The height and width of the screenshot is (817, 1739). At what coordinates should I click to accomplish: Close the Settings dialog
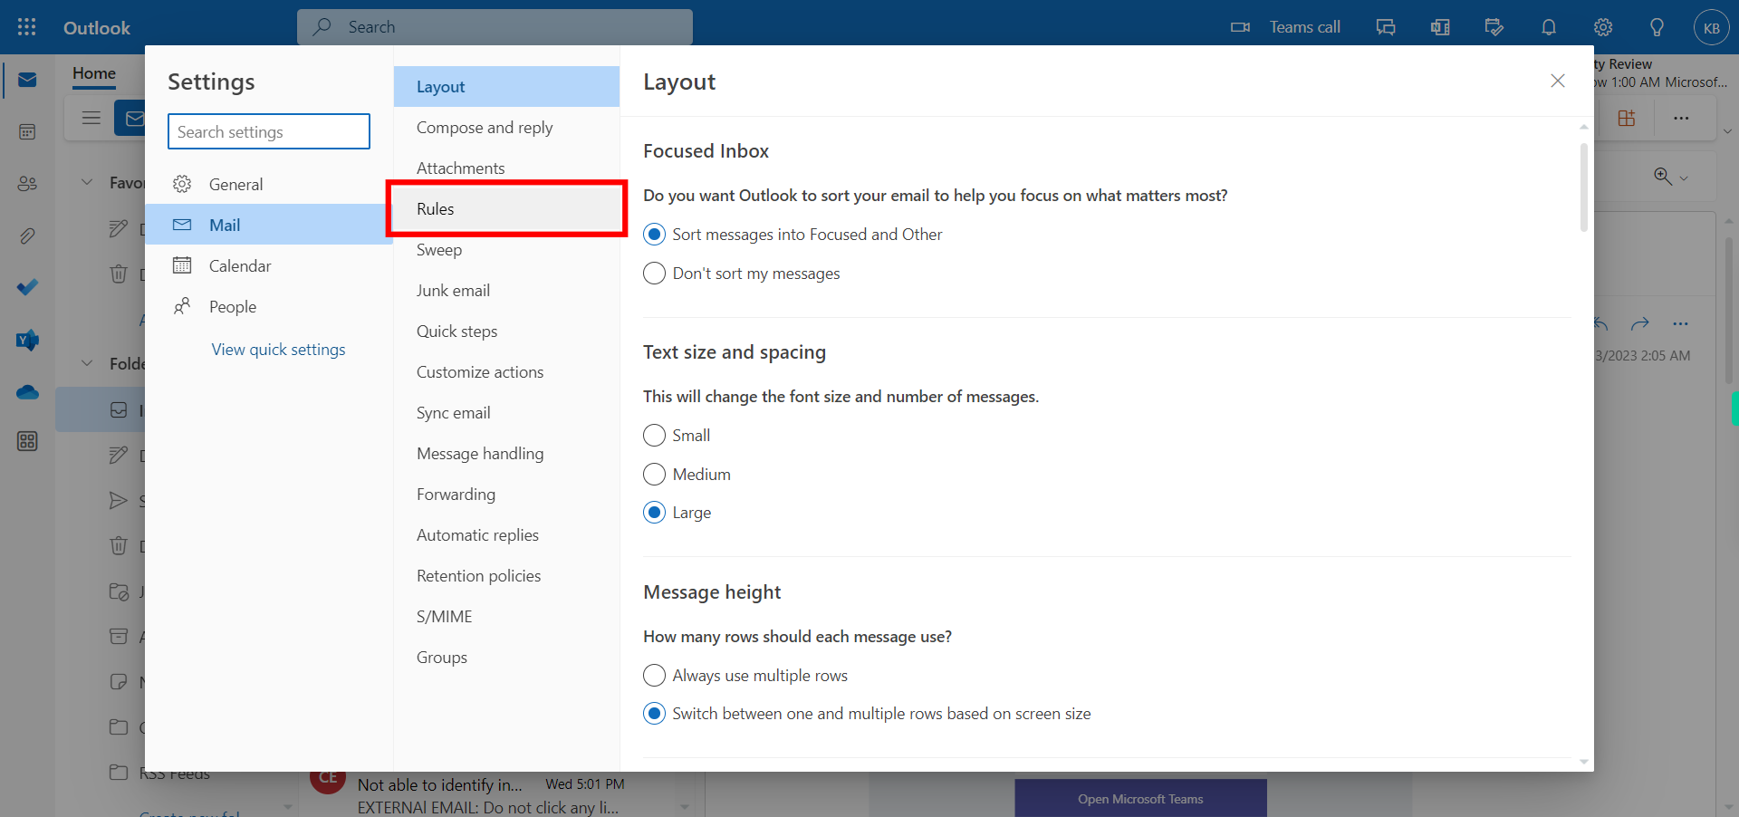(x=1557, y=81)
